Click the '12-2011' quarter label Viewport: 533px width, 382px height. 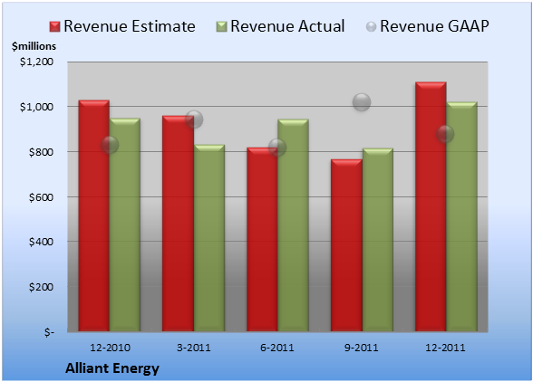(x=445, y=348)
